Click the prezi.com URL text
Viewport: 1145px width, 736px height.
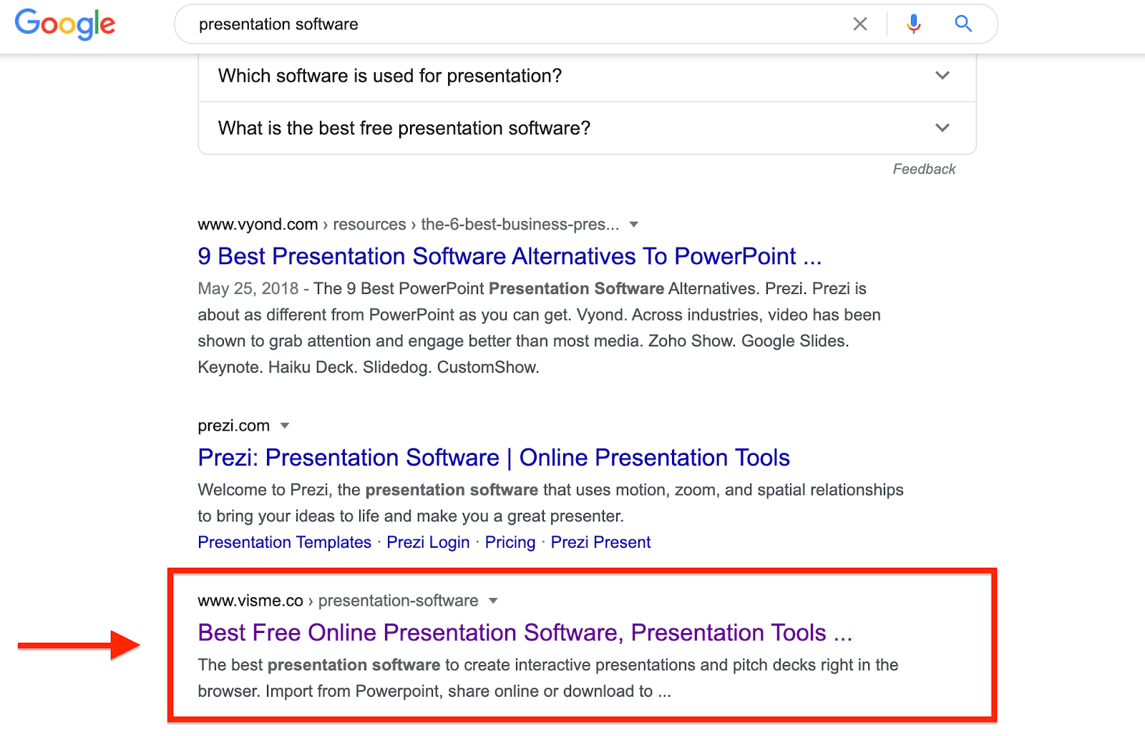(x=234, y=426)
